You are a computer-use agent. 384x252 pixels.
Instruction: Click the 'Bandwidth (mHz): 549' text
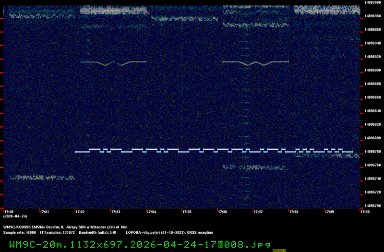[x=97, y=233]
